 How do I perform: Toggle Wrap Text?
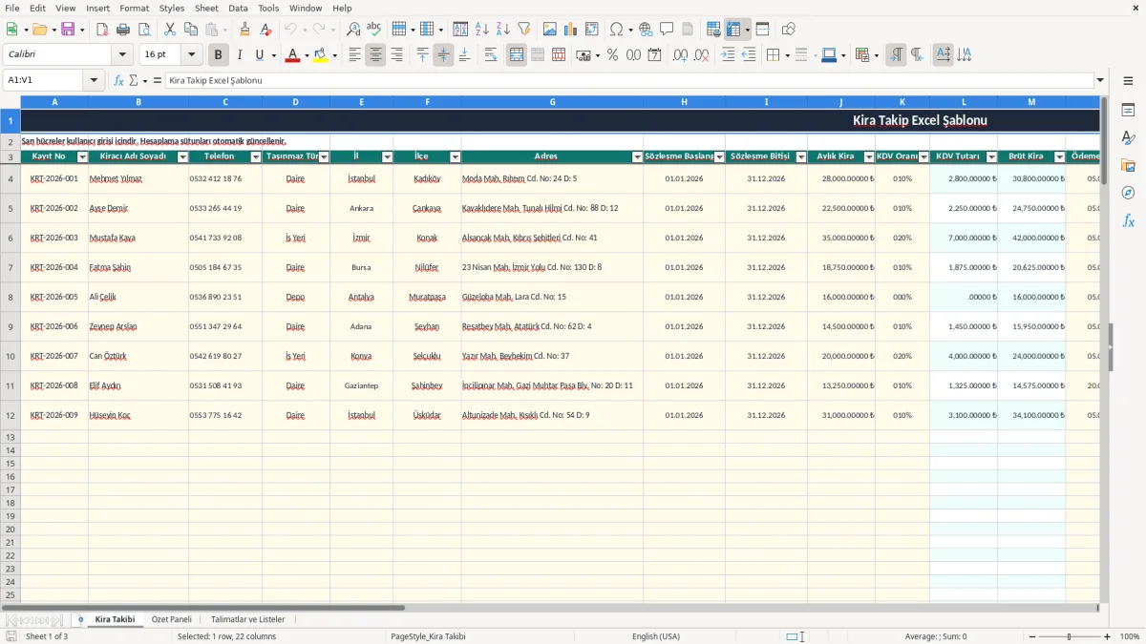[491, 55]
